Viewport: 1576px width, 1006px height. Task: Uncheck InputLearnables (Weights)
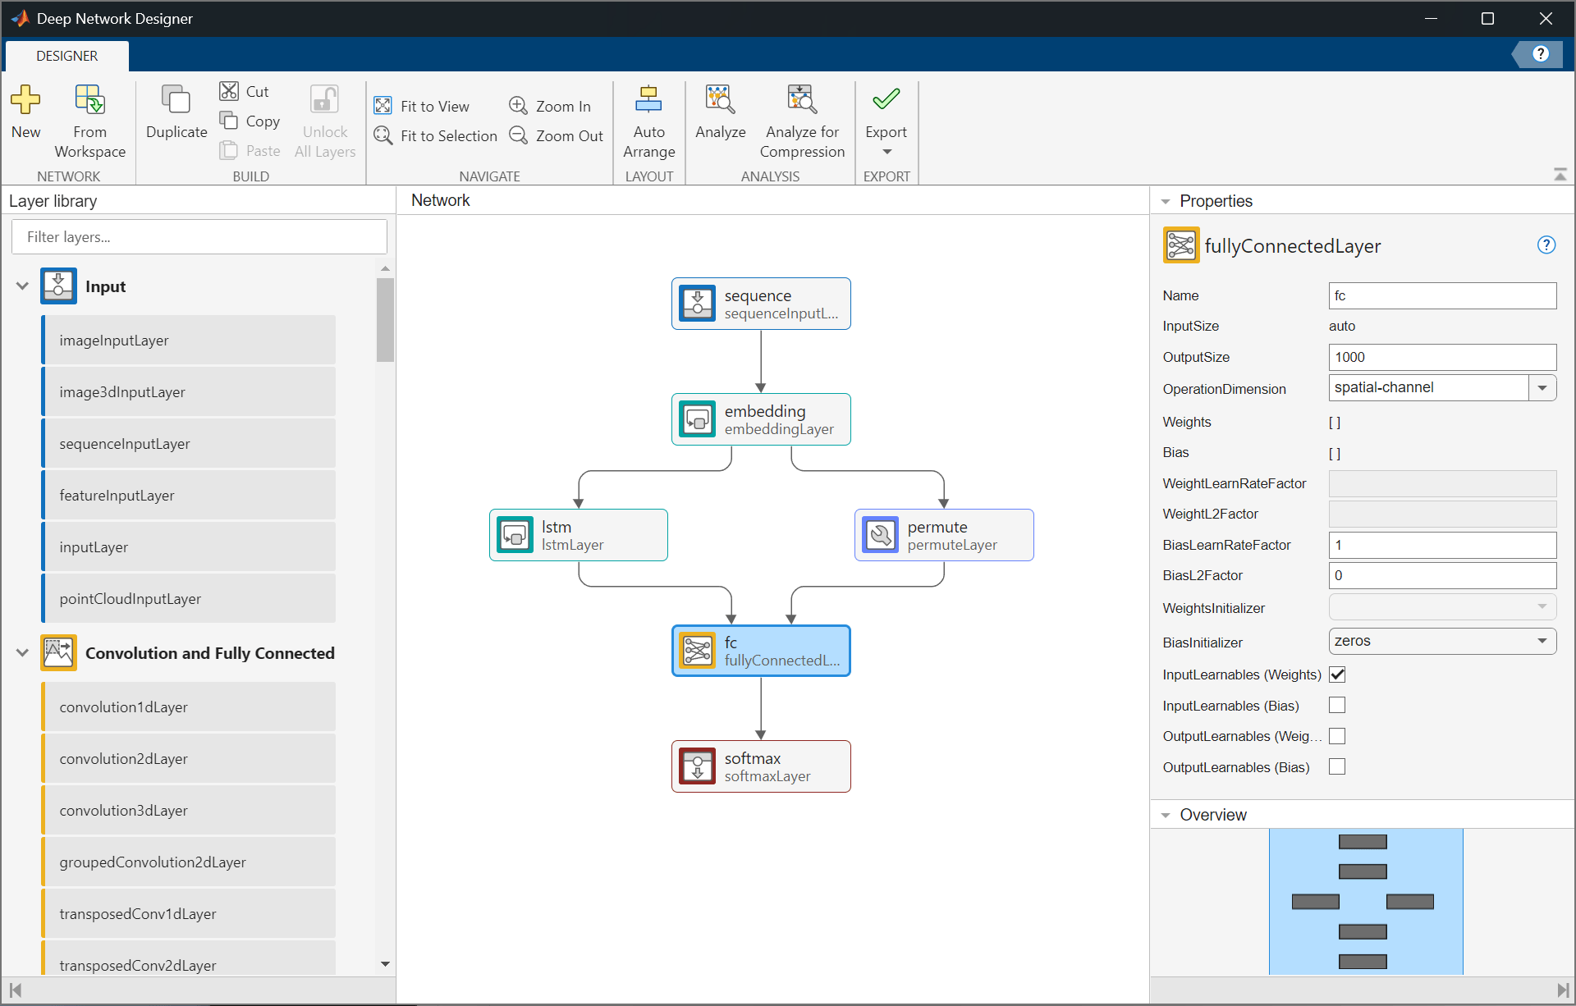pyautogui.click(x=1337, y=674)
